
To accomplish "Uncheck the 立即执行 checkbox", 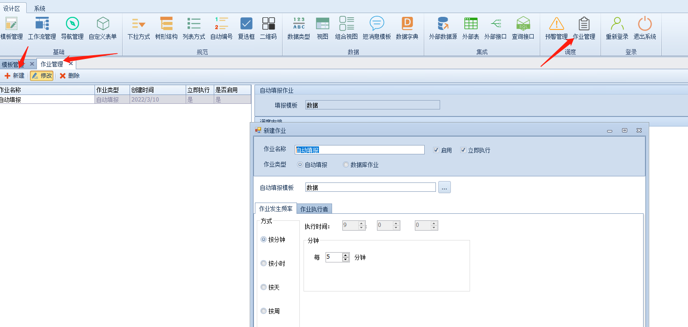I will pos(463,150).
